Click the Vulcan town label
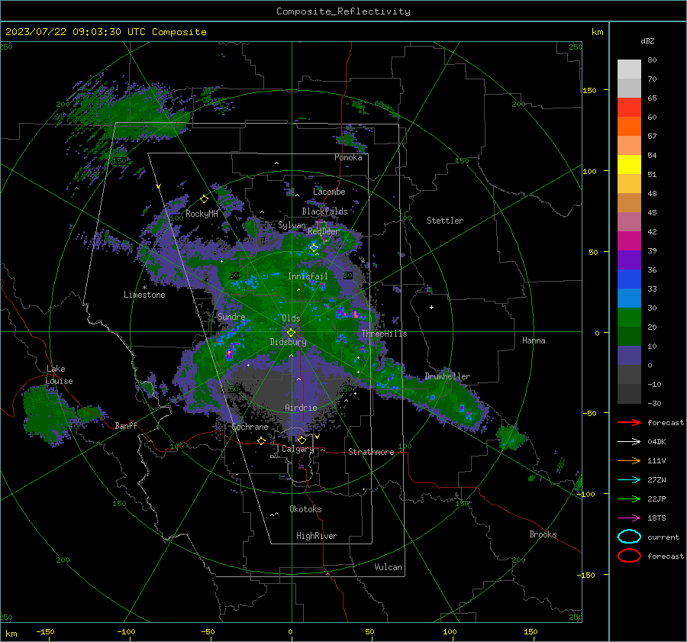Image resolution: width=687 pixels, height=642 pixels. (389, 567)
